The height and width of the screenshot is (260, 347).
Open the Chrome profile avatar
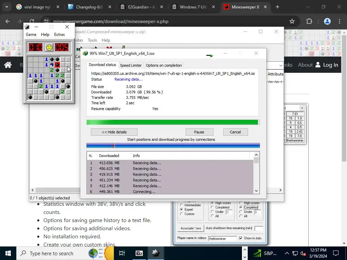(x=327, y=21)
